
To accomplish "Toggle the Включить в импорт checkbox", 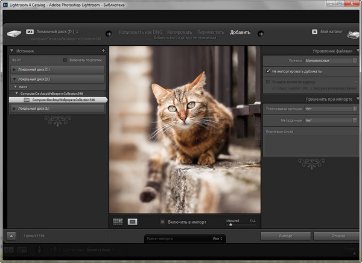I will [x=163, y=222].
